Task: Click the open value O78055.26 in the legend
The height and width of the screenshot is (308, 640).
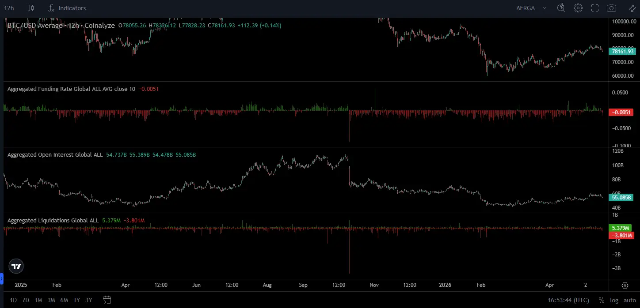Action: (133, 26)
